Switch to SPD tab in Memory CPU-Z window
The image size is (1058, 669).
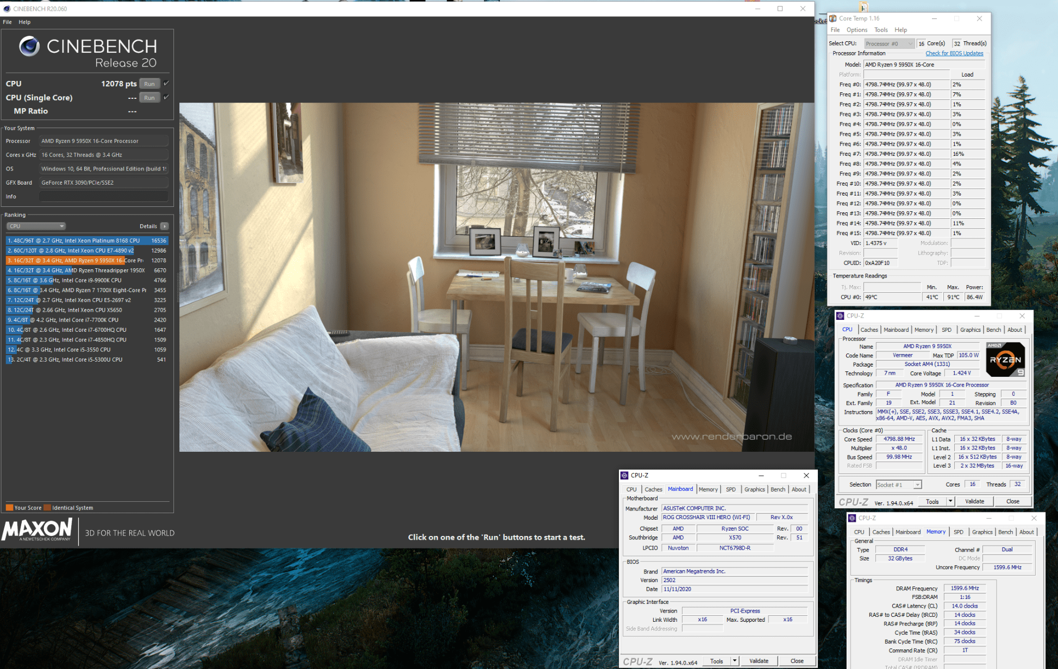pyautogui.click(x=959, y=532)
